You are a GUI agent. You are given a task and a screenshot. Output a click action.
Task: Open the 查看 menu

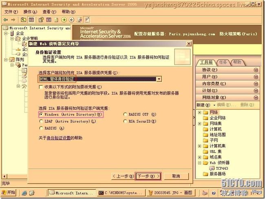click(x=49, y=12)
